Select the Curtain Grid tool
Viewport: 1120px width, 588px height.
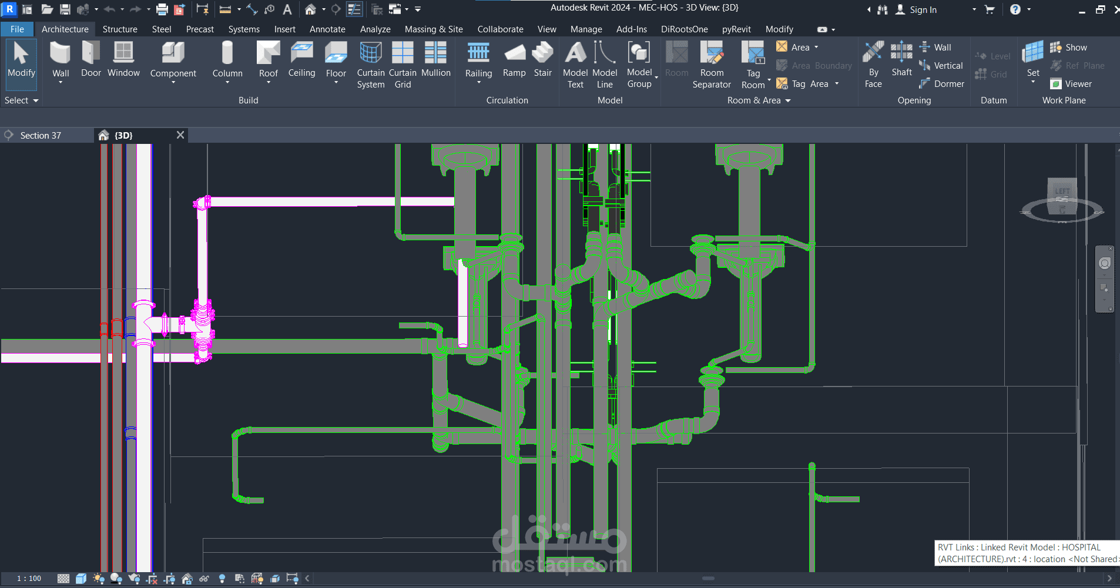pos(403,65)
